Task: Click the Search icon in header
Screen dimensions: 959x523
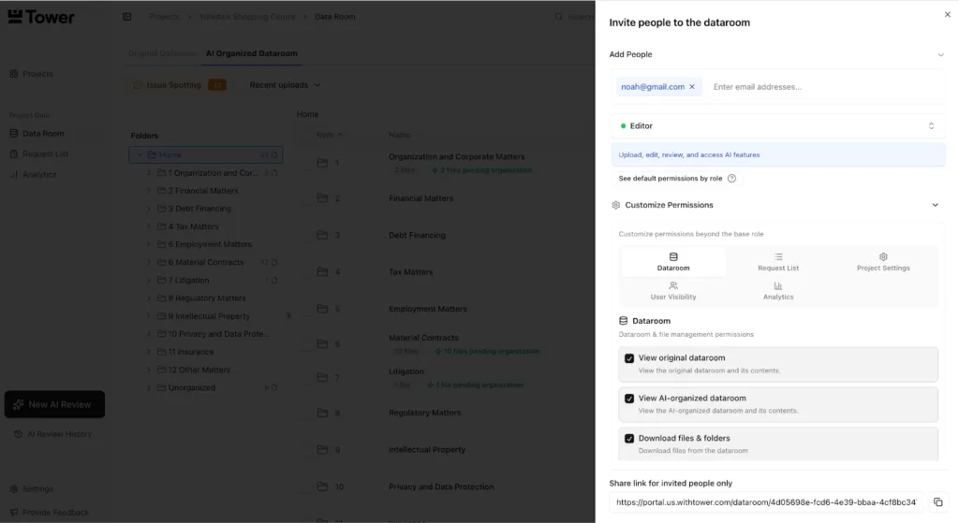Action: [x=558, y=17]
